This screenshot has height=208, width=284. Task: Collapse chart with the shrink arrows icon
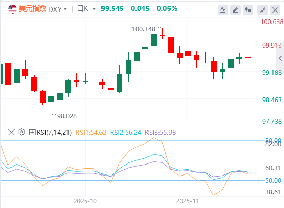263,10
